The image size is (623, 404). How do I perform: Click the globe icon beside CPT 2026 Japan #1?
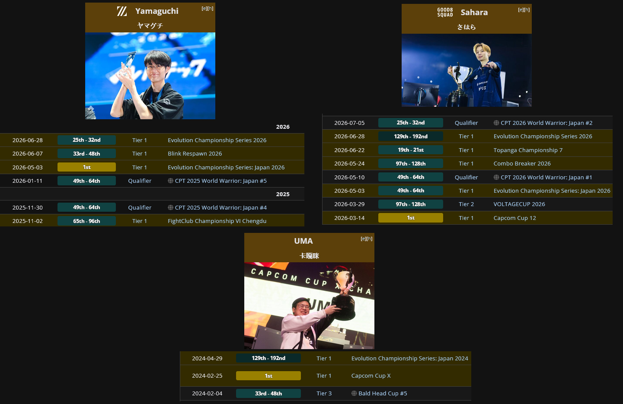click(x=496, y=177)
